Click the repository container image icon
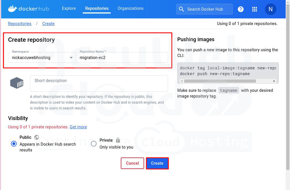This screenshot has height=190, width=290. click(17, 83)
